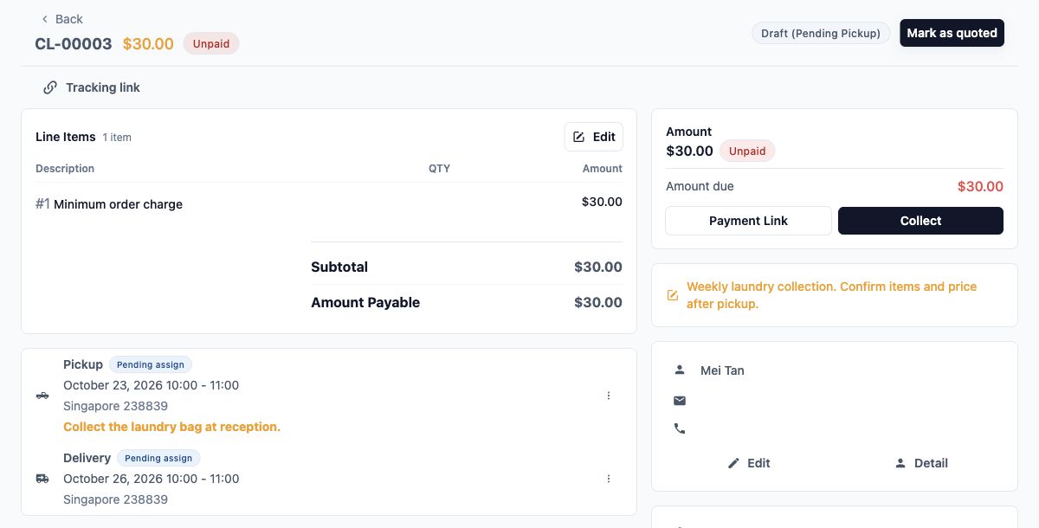Click the Delivery Pending assign badge

pos(159,458)
